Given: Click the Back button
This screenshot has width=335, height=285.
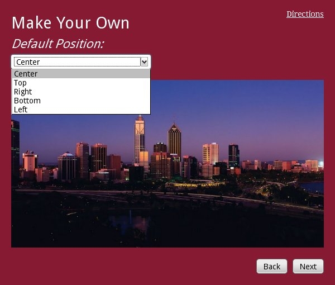Looking at the screenshot, I should (x=272, y=267).
